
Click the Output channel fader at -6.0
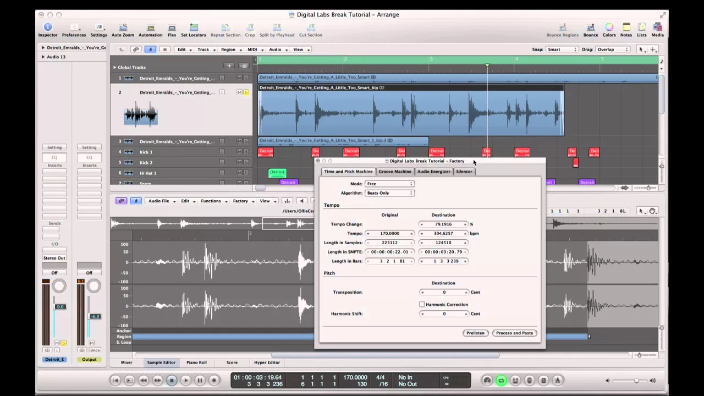tap(95, 316)
